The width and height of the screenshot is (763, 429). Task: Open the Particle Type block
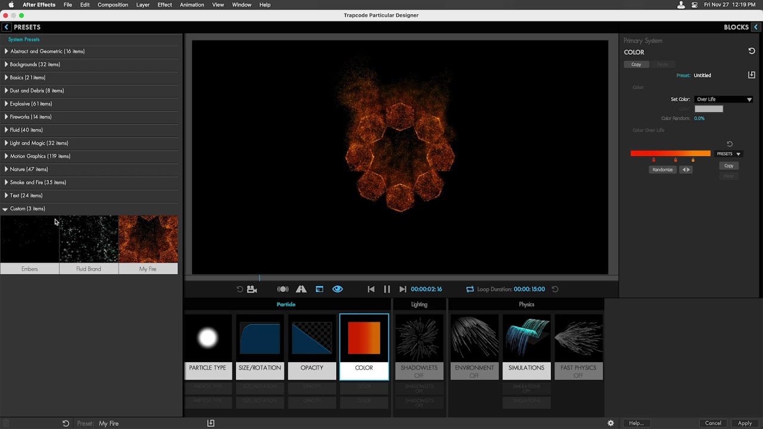[207, 347]
